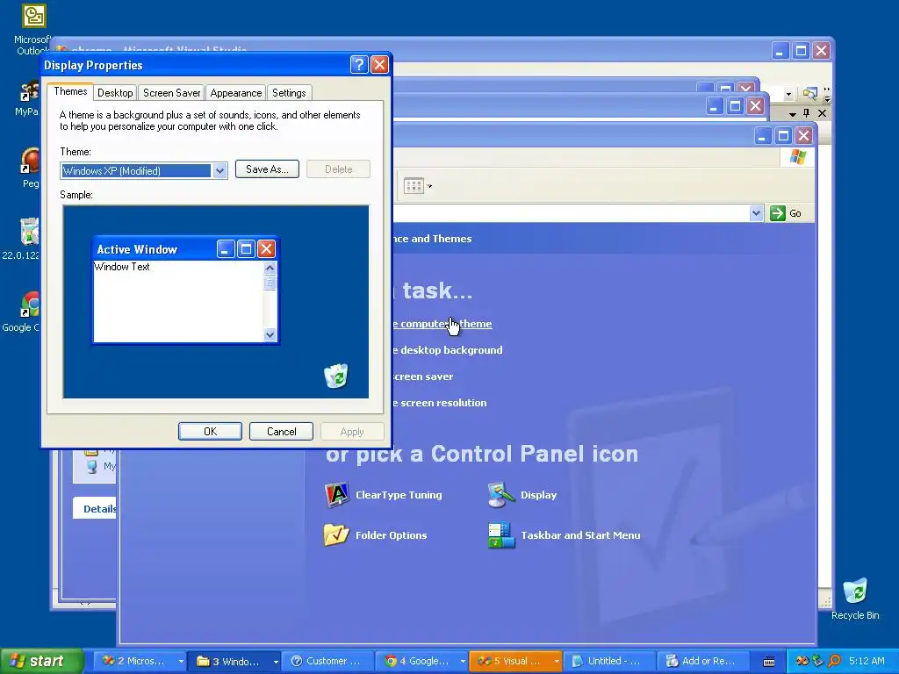The width and height of the screenshot is (899, 674).
Task: Click the Save As... button
Action: [267, 169]
